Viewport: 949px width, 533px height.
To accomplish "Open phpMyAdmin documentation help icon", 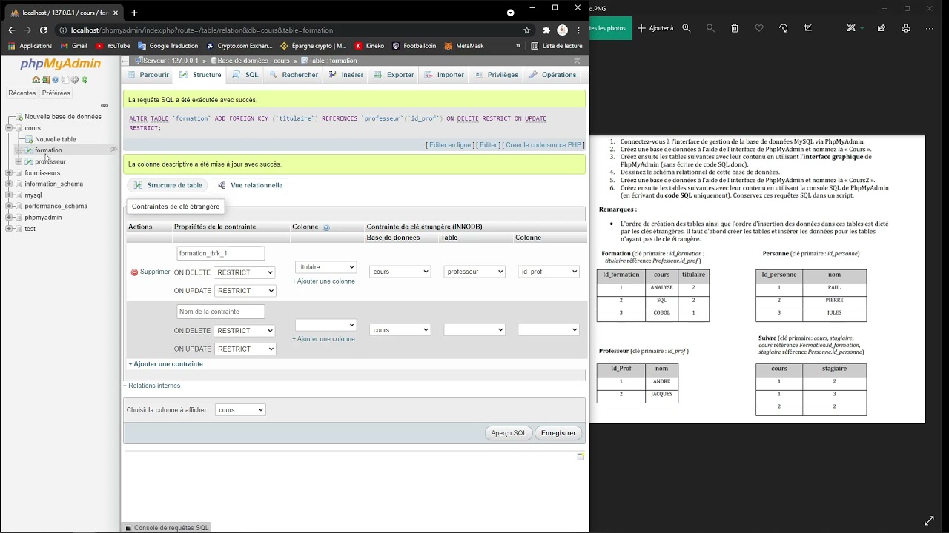I will (56, 79).
